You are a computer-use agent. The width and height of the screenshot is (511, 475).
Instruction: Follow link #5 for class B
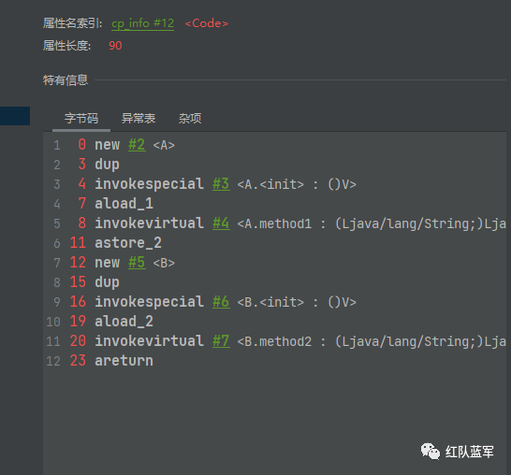tap(137, 263)
